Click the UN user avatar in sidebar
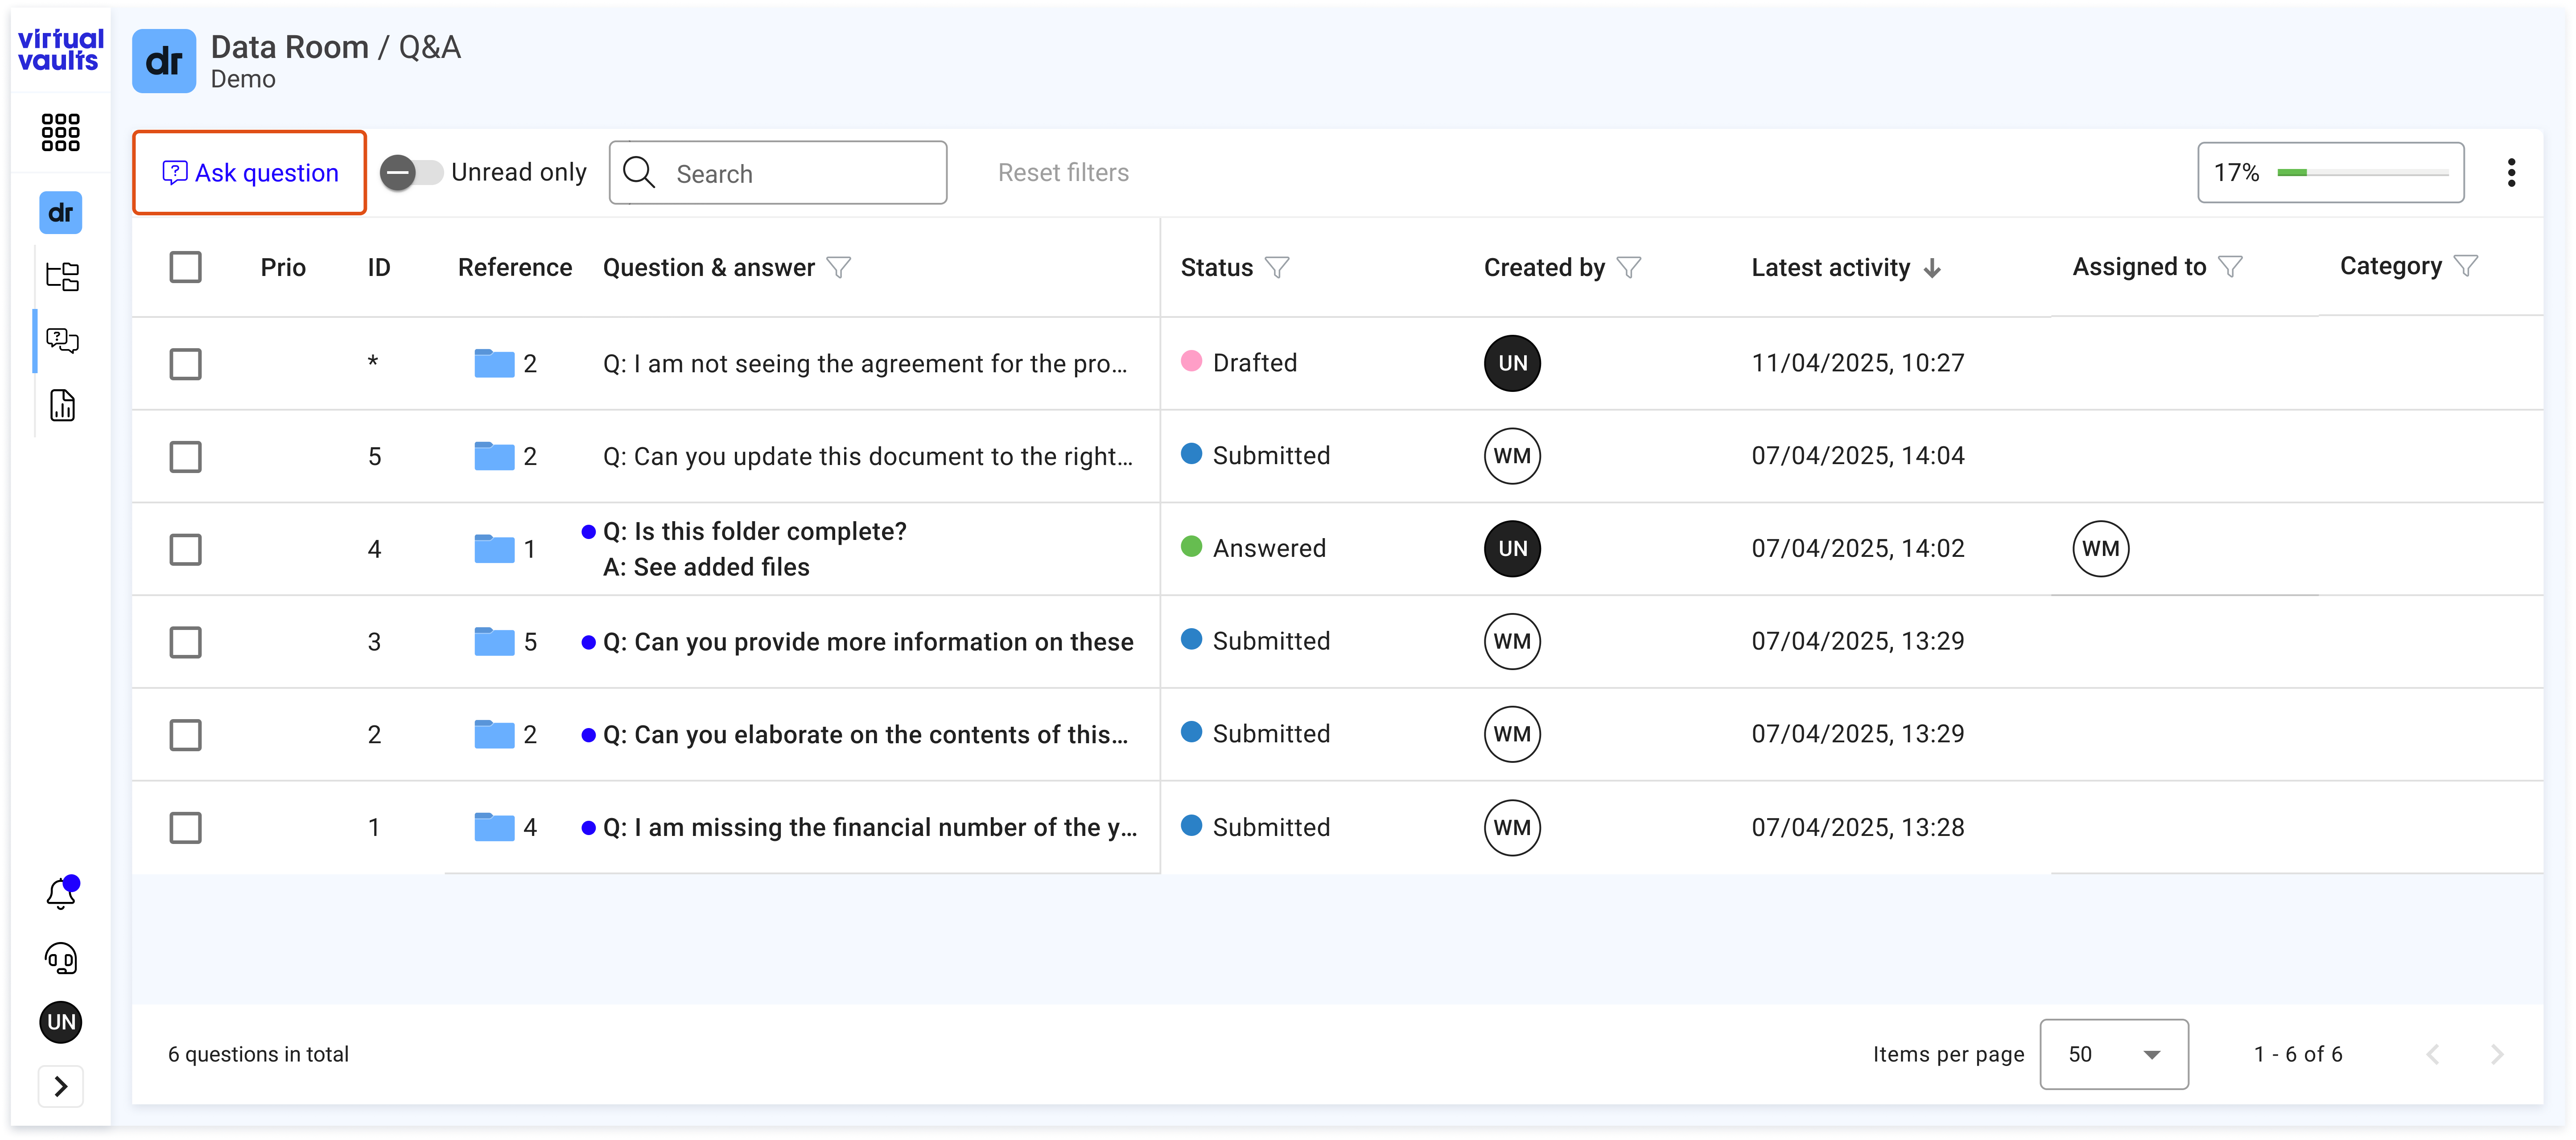Image resolution: width=2576 pixels, height=1140 pixels. coord(61,1022)
